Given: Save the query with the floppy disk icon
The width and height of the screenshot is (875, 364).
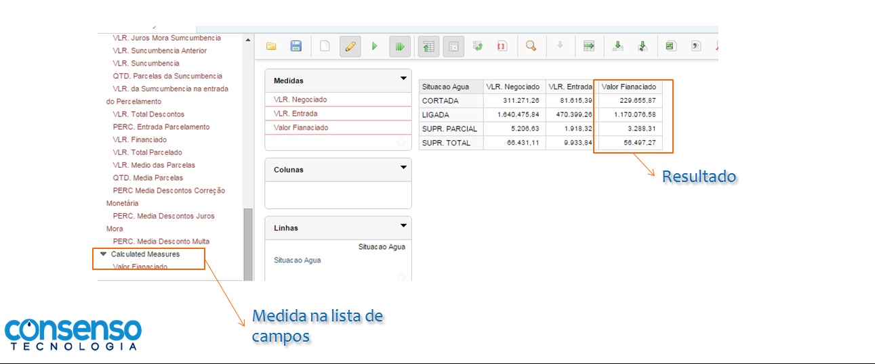Looking at the screenshot, I should click(296, 47).
